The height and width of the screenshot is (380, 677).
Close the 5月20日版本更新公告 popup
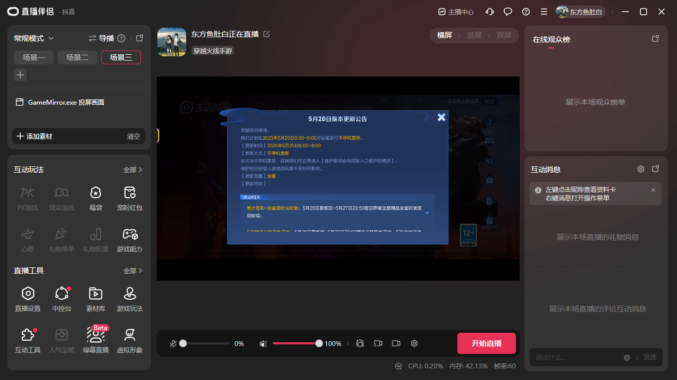[x=441, y=117]
